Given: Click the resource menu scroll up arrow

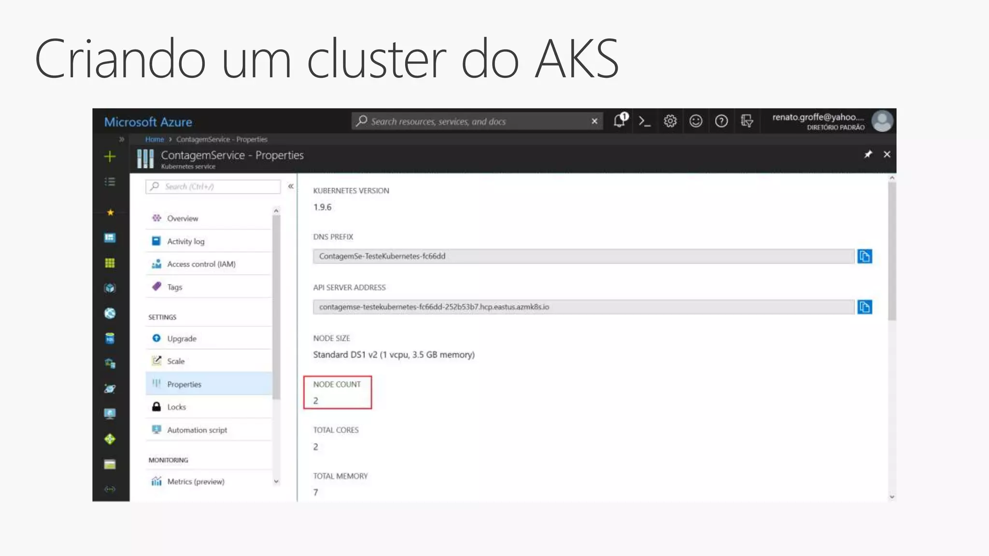Looking at the screenshot, I should pos(276,211).
